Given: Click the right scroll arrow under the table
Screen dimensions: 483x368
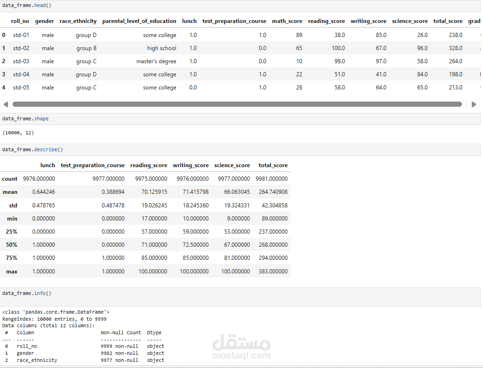Looking at the screenshot, I should [474, 104].
